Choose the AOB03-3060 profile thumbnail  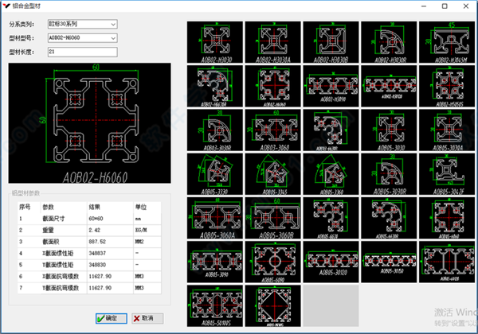[272, 130]
